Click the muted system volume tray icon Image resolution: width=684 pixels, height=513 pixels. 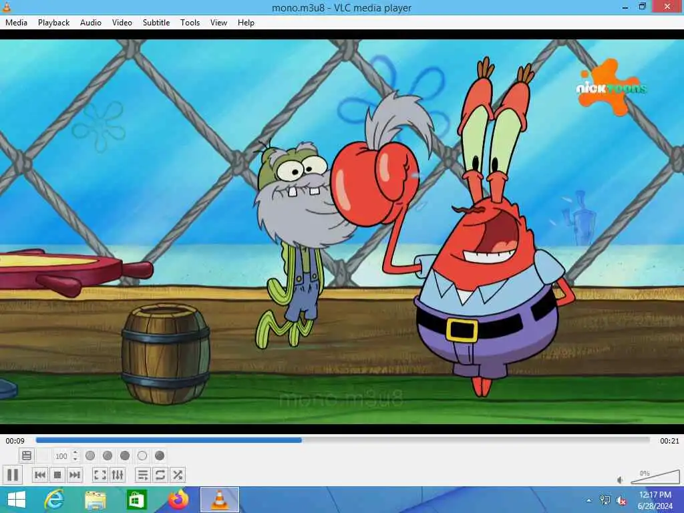[621, 500]
